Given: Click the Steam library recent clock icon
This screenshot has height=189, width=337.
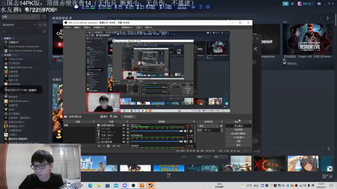Looking at the screenshot, I should tap(40, 25).
